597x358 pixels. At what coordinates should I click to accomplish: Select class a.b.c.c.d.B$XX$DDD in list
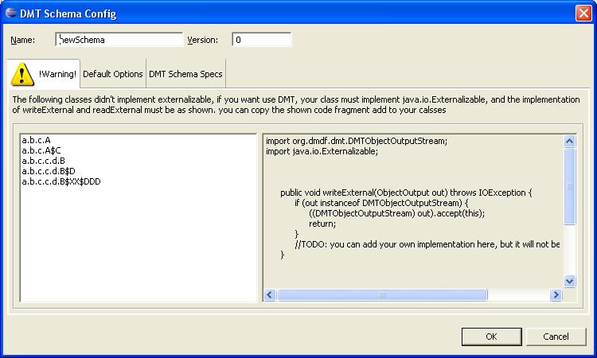tap(61, 181)
